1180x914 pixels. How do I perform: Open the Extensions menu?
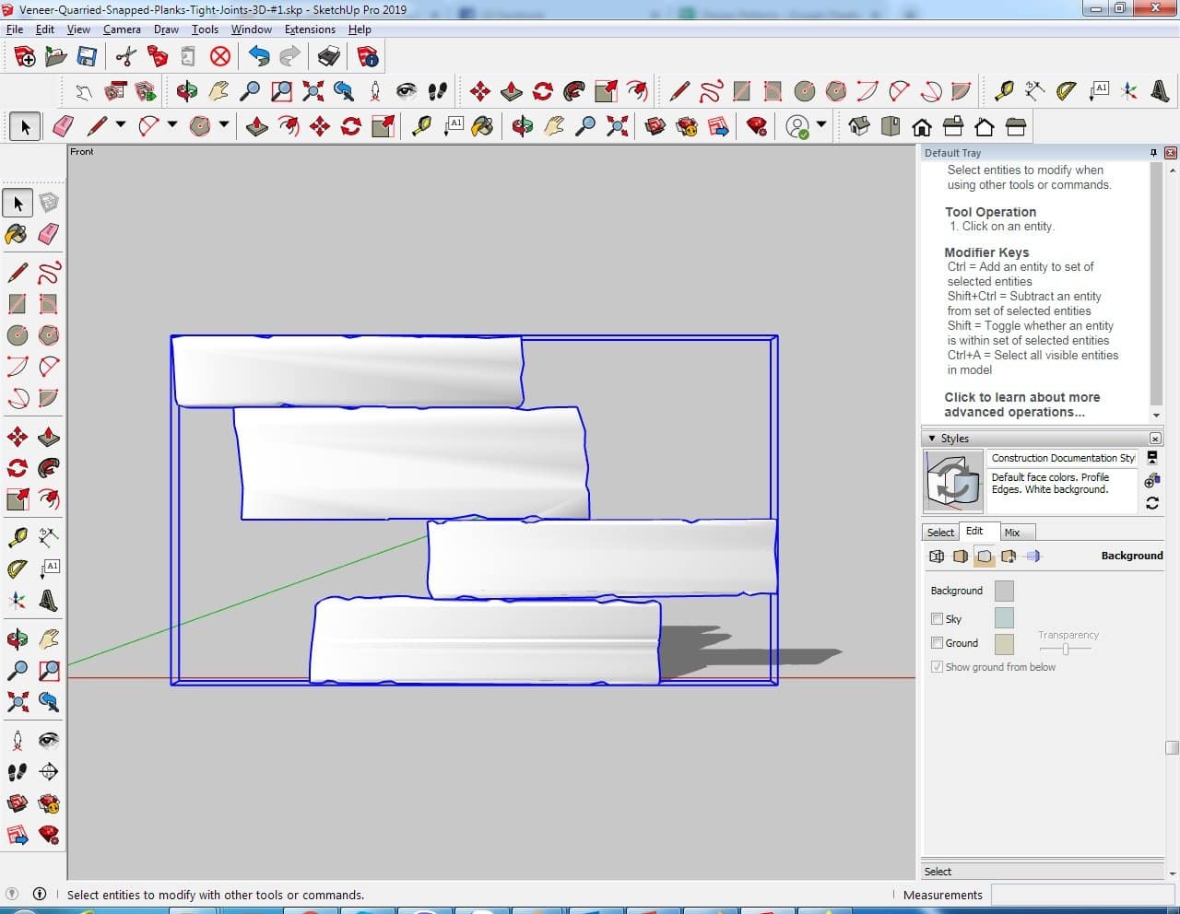click(310, 29)
